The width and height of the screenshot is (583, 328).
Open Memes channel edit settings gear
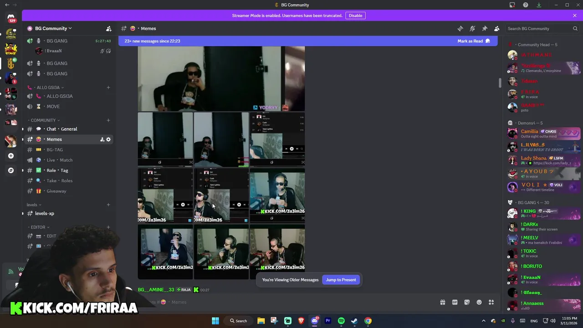tap(108, 139)
